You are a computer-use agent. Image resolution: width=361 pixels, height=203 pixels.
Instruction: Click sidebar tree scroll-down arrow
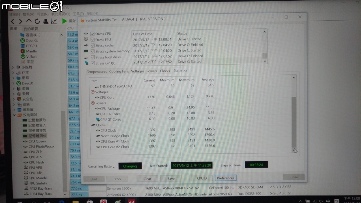coord(65,194)
